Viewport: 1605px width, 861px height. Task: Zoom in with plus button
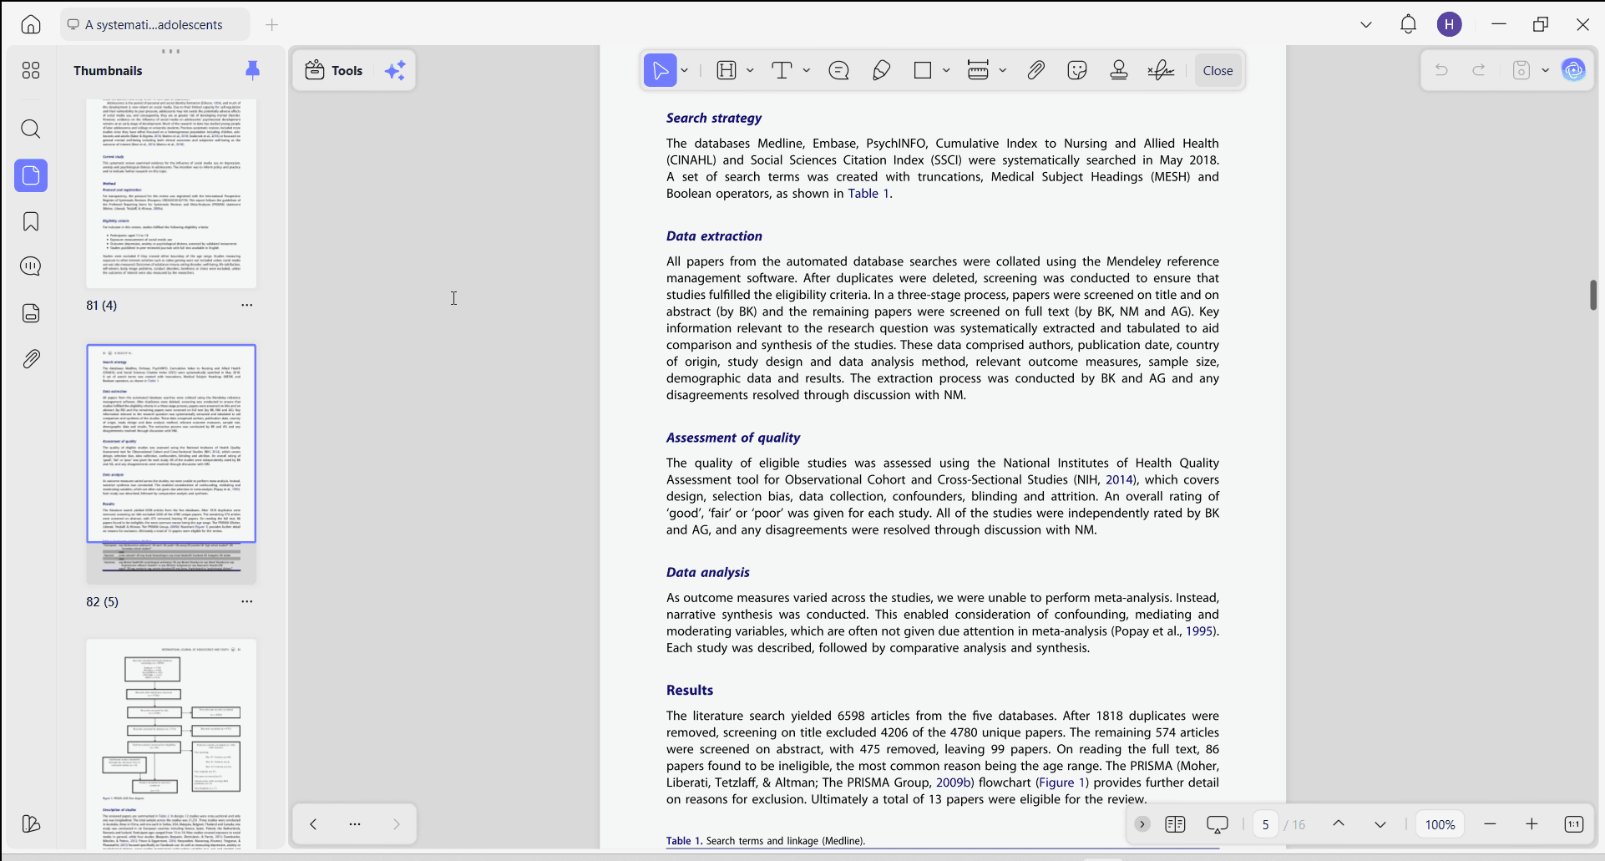tap(1532, 824)
